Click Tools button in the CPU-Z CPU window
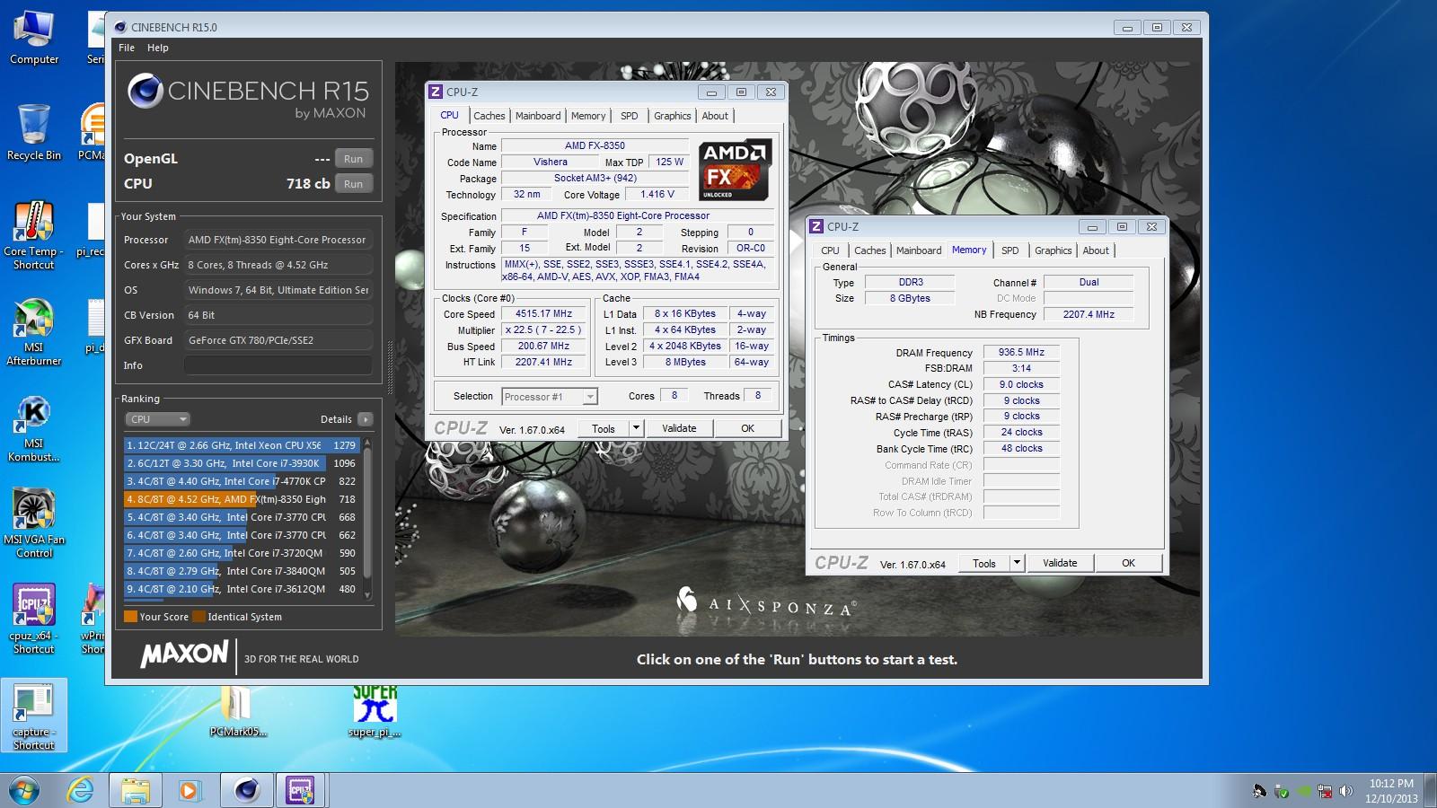Screen dimensions: 1437x808 [x=604, y=428]
